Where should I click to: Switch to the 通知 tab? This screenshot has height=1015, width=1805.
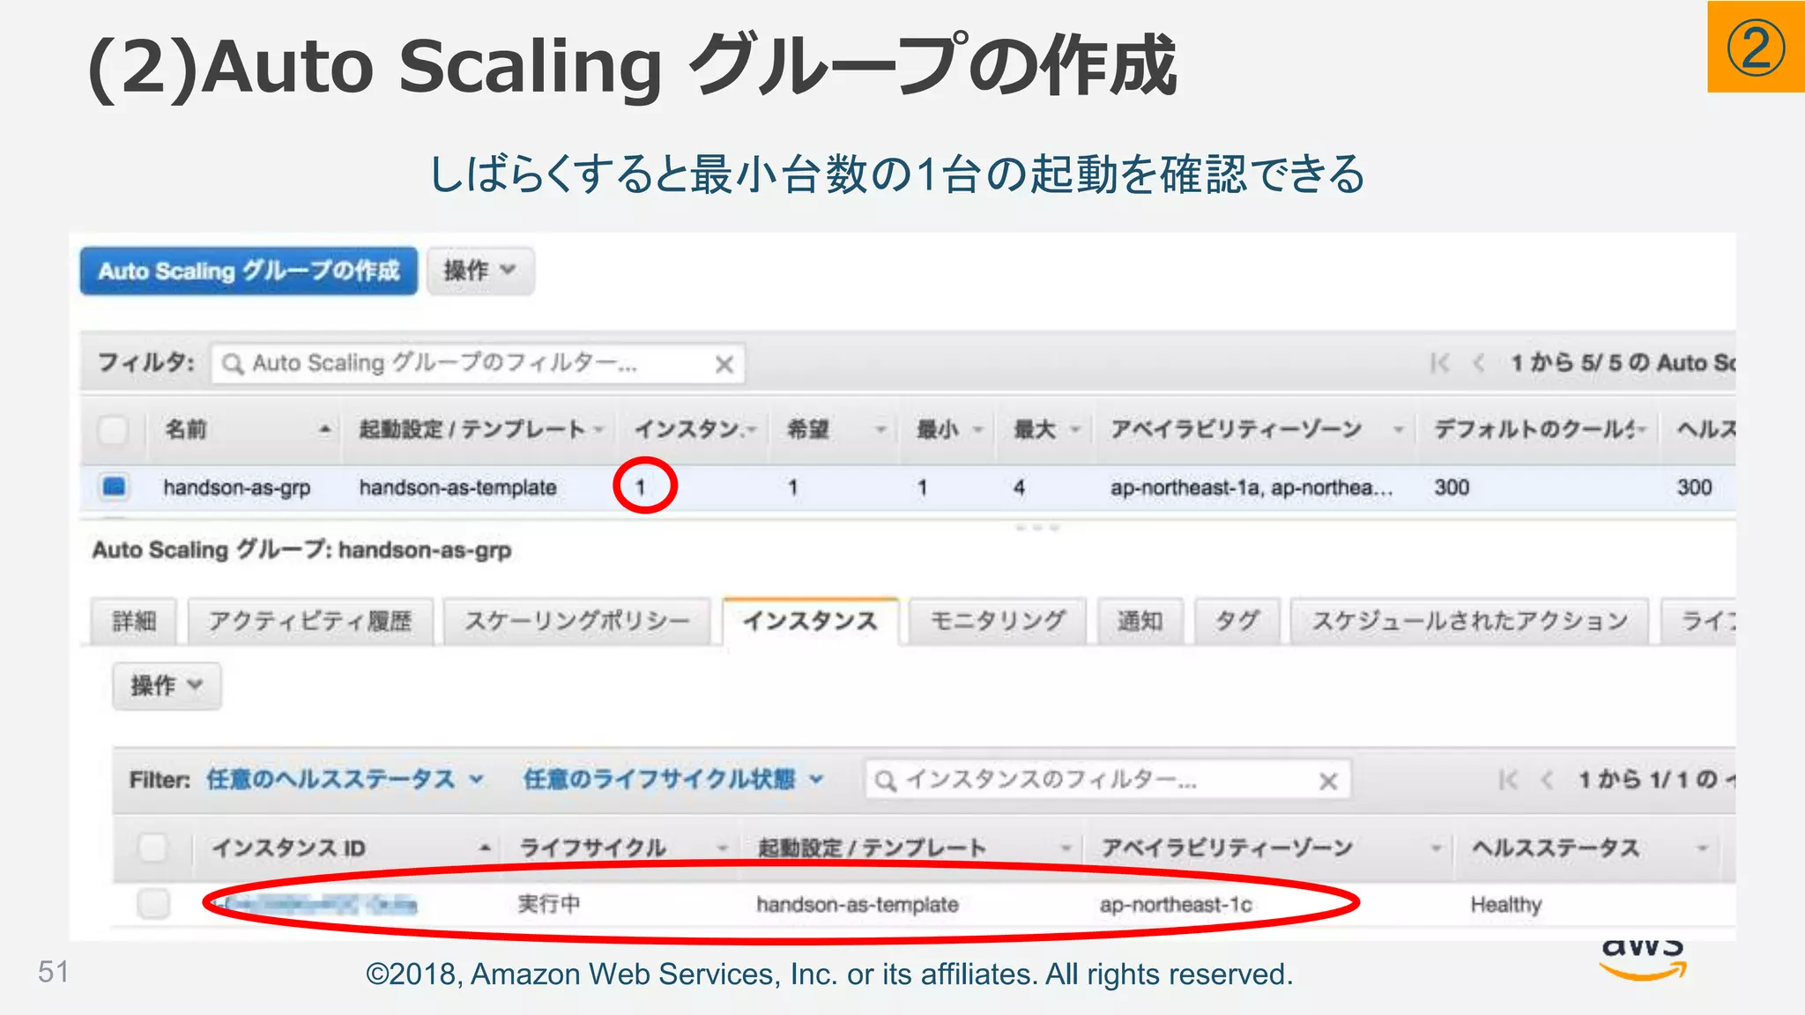1140,621
